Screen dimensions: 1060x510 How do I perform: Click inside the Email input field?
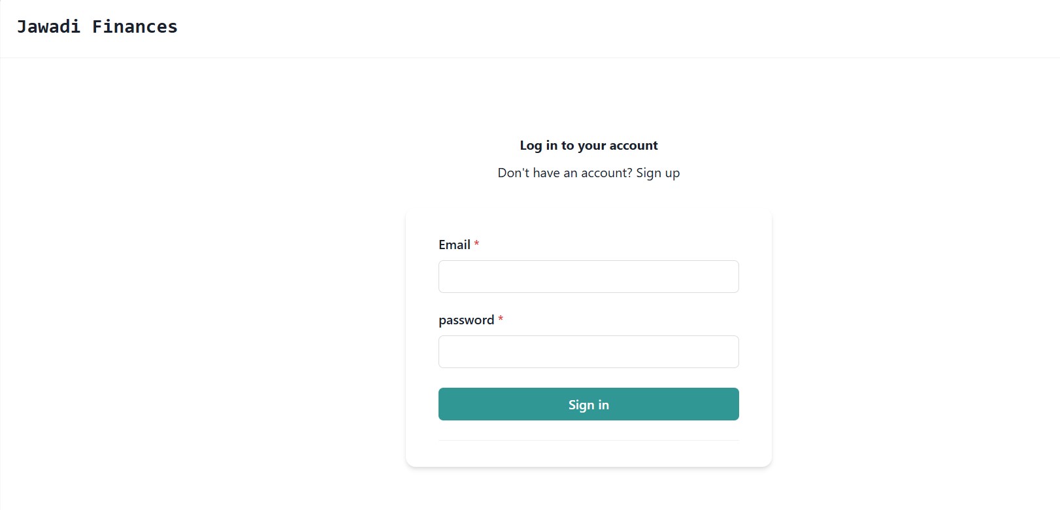pos(588,276)
